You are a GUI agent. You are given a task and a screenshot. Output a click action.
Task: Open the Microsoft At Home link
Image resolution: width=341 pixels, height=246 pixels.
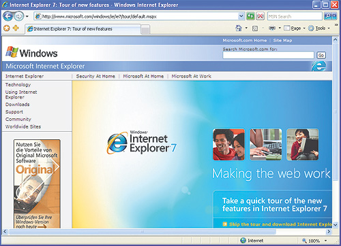[x=143, y=76]
